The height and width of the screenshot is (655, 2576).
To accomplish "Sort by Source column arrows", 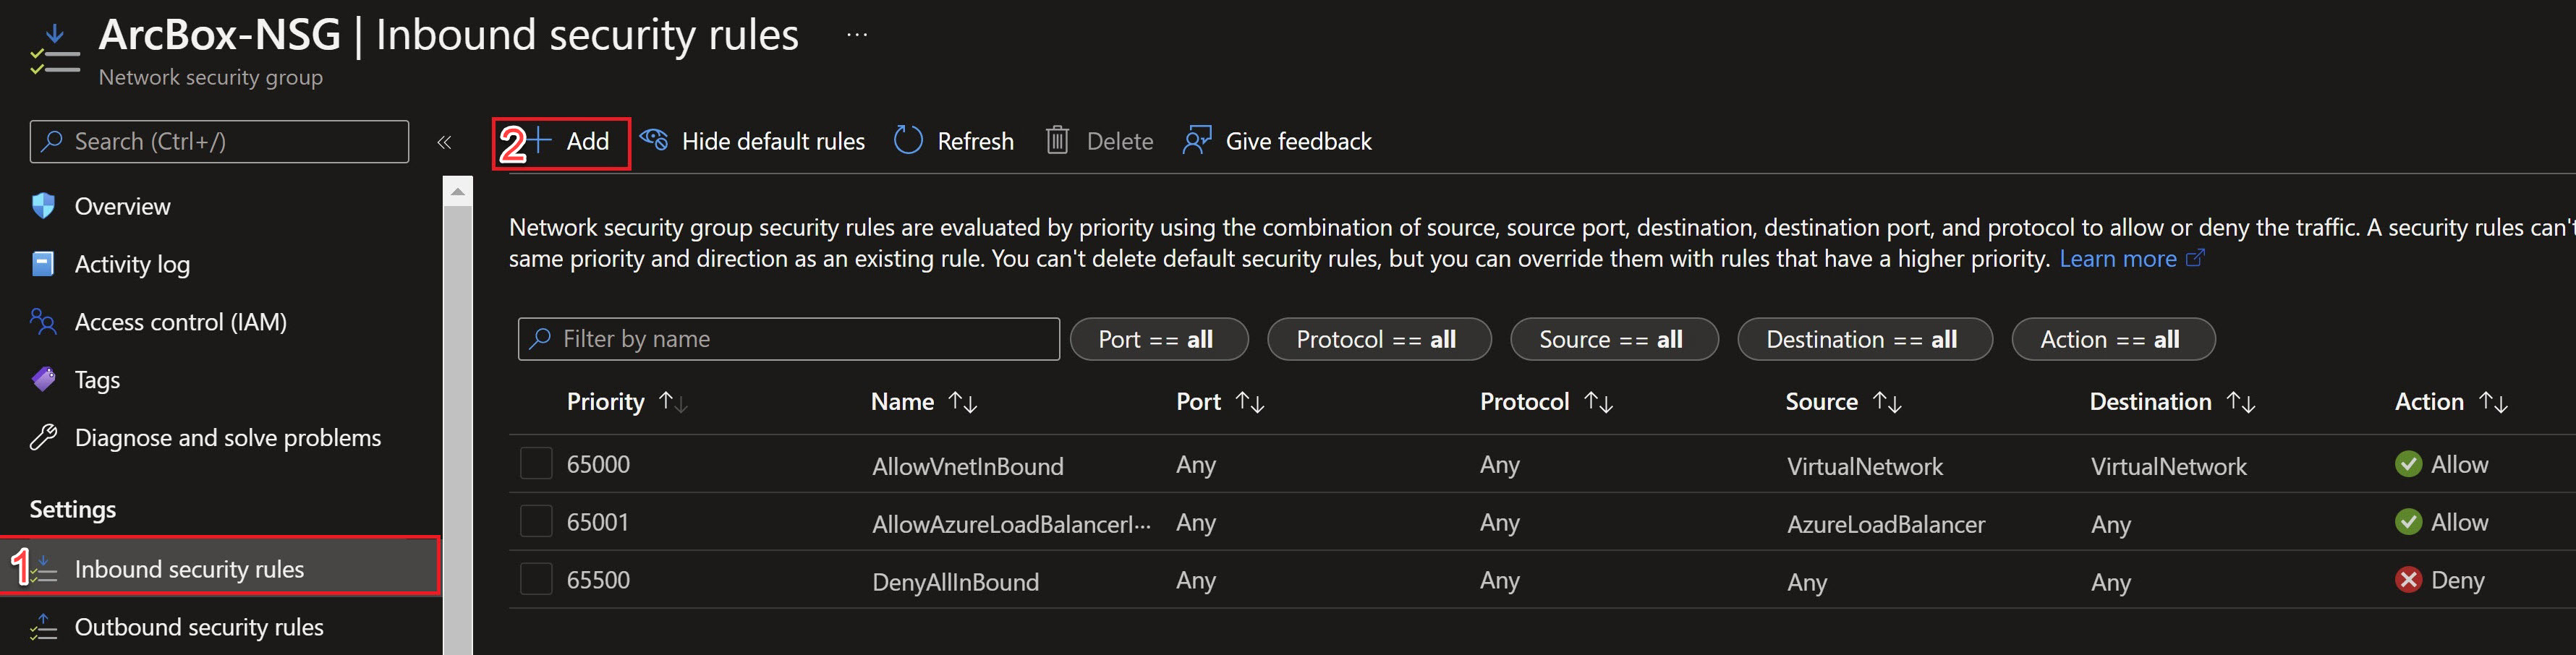I will point(1887,402).
